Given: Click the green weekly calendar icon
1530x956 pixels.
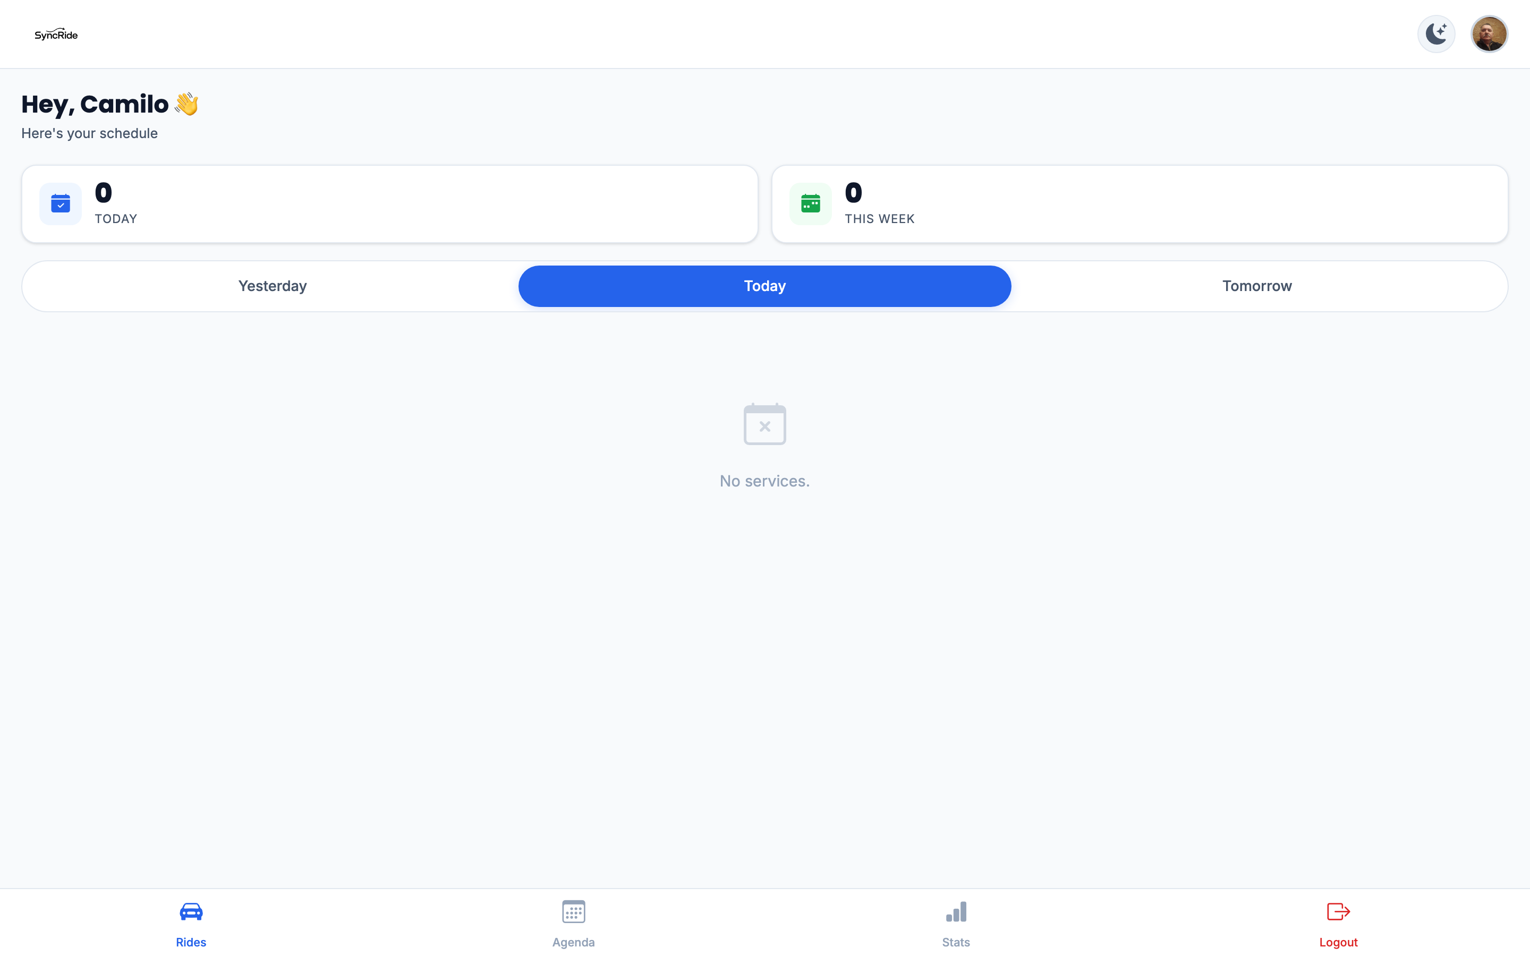Looking at the screenshot, I should 811,203.
